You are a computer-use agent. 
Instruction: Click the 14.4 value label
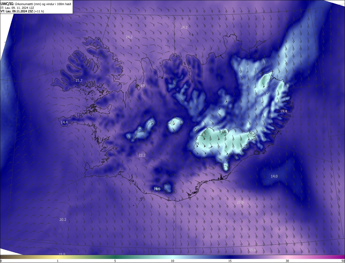pyautogui.click(x=64, y=122)
